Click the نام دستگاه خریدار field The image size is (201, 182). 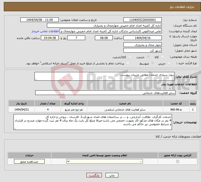point(104,25)
